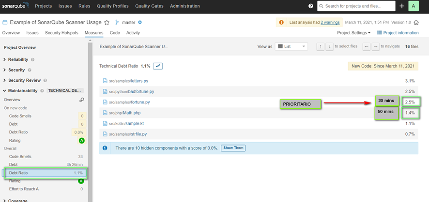Switch to Code tab
429x202 pixels.
(115, 33)
